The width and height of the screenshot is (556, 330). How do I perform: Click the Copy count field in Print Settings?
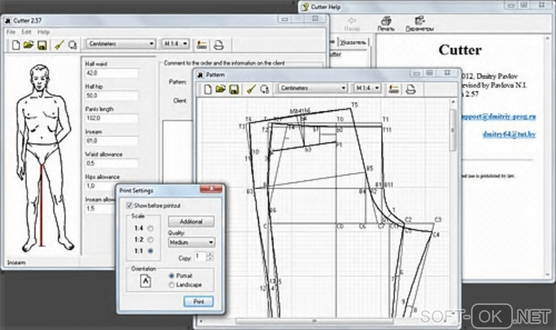point(201,256)
